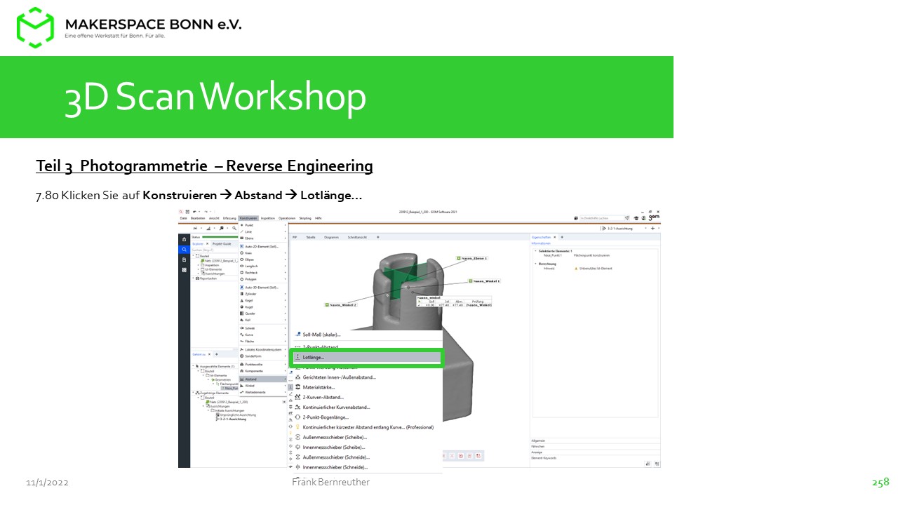This screenshot has width=898, height=505.
Task: Click the 2-Punkt-Bogenlänge circular icon
Action: coord(297,417)
